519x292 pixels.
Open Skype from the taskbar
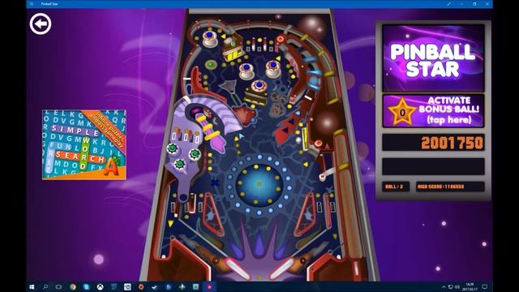pos(87,286)
